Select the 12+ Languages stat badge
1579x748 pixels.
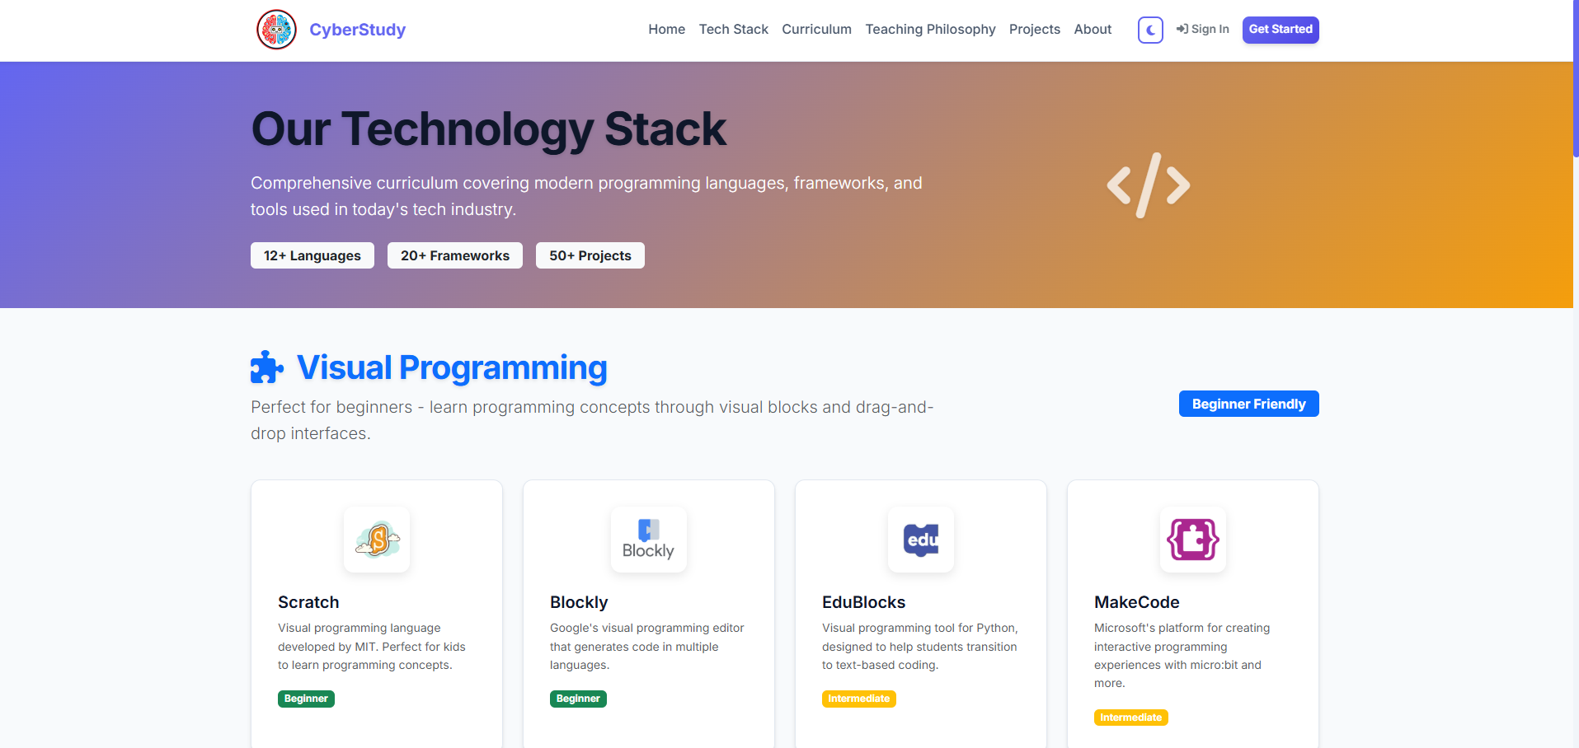tap(312, 255)
